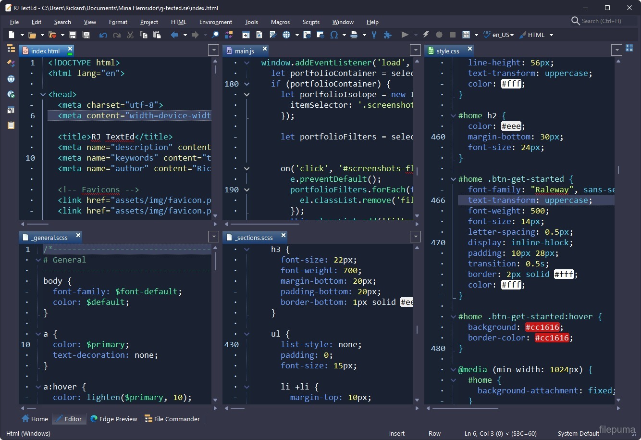Click the Edge Preview button

pos(114,419)
